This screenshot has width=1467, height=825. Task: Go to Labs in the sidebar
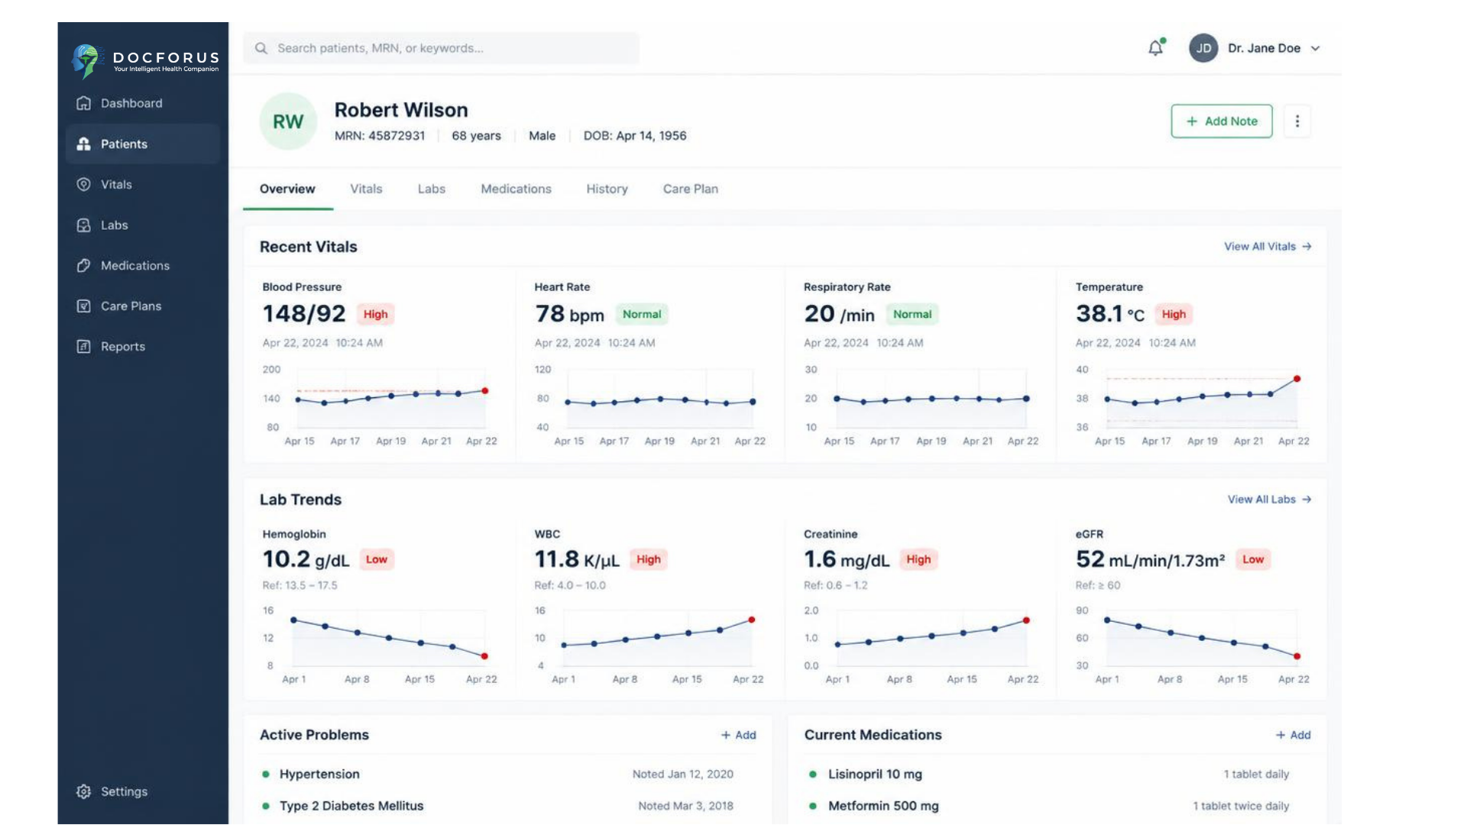coord(143,225)
